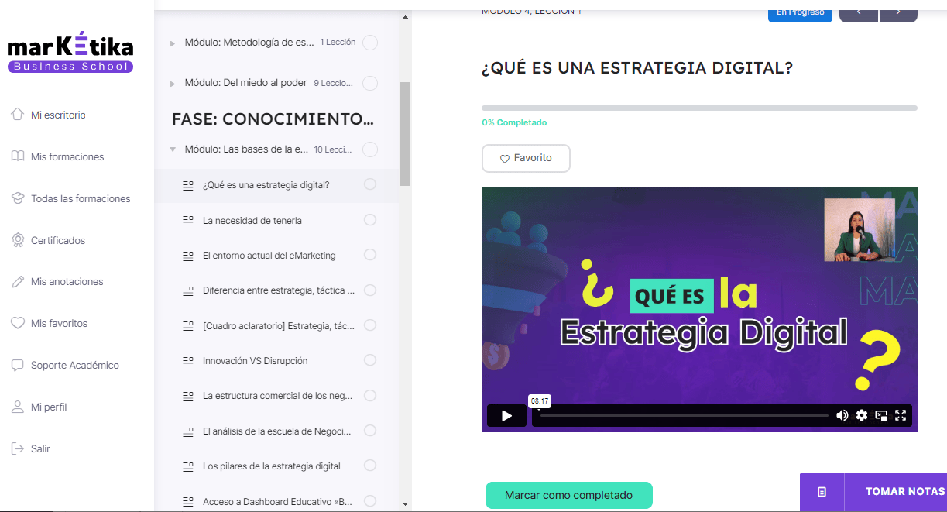Open Mi escritorio menu item
Viewport: 947px width, 512px height.
[x=58, y=115]
